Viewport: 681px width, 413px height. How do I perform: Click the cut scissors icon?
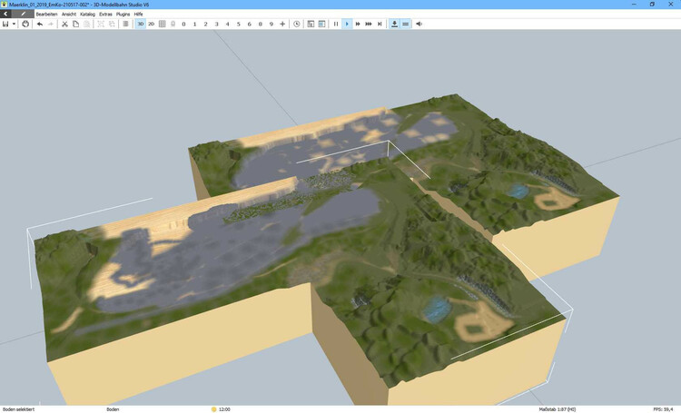pos(64,24)
